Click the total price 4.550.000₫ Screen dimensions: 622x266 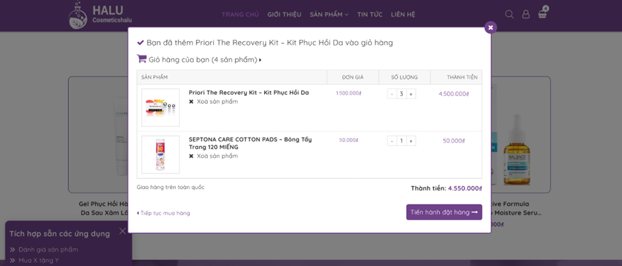coord(465,189)
